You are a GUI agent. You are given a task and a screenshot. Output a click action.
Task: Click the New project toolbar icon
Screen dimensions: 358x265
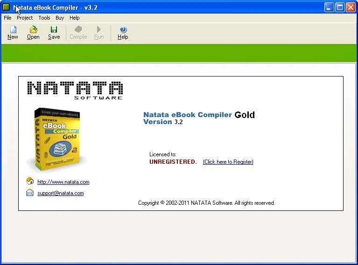pyautogui.click(x=13, y=33)
